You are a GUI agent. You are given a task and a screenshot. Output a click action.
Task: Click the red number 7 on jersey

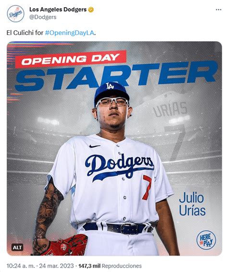pos(147,188)
